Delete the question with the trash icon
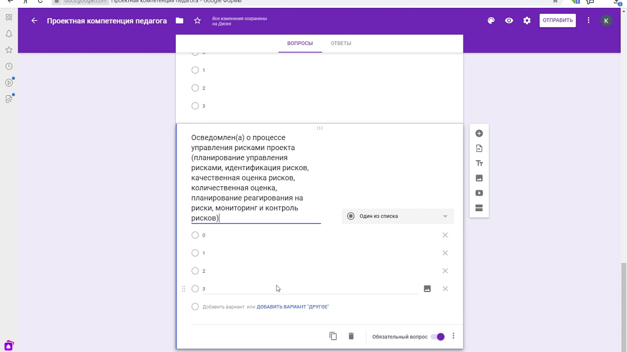This screenshot has width=627, height=352. (x=351, y=336)
